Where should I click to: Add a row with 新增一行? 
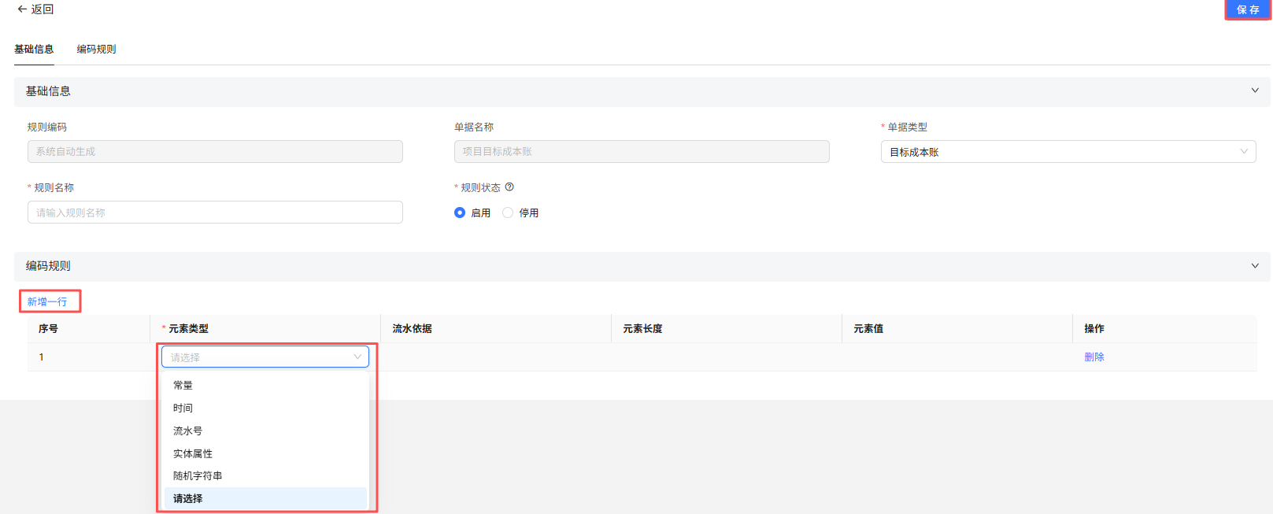(47, 301)
